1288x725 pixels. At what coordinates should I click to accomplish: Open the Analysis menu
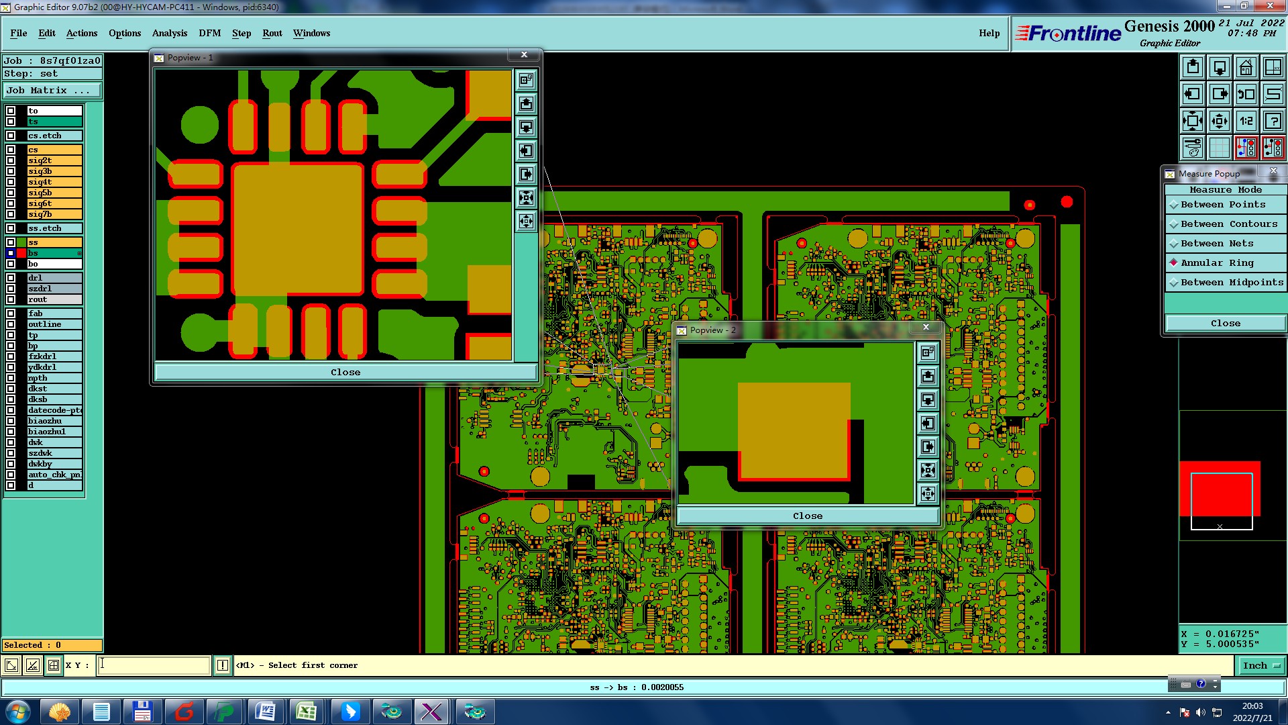click(169, 33)
